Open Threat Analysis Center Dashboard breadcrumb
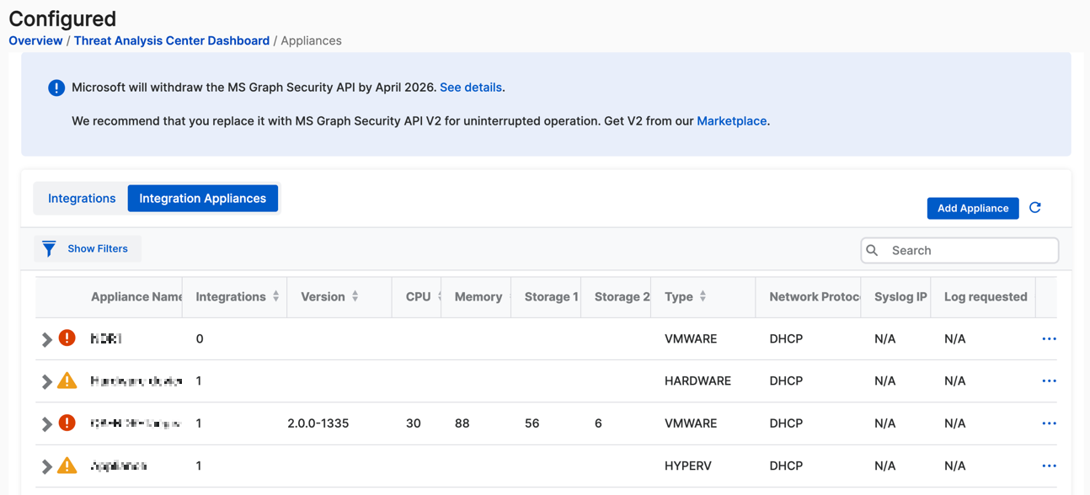1090x495 pixels. pyautogui.click(x=172, y=40)
